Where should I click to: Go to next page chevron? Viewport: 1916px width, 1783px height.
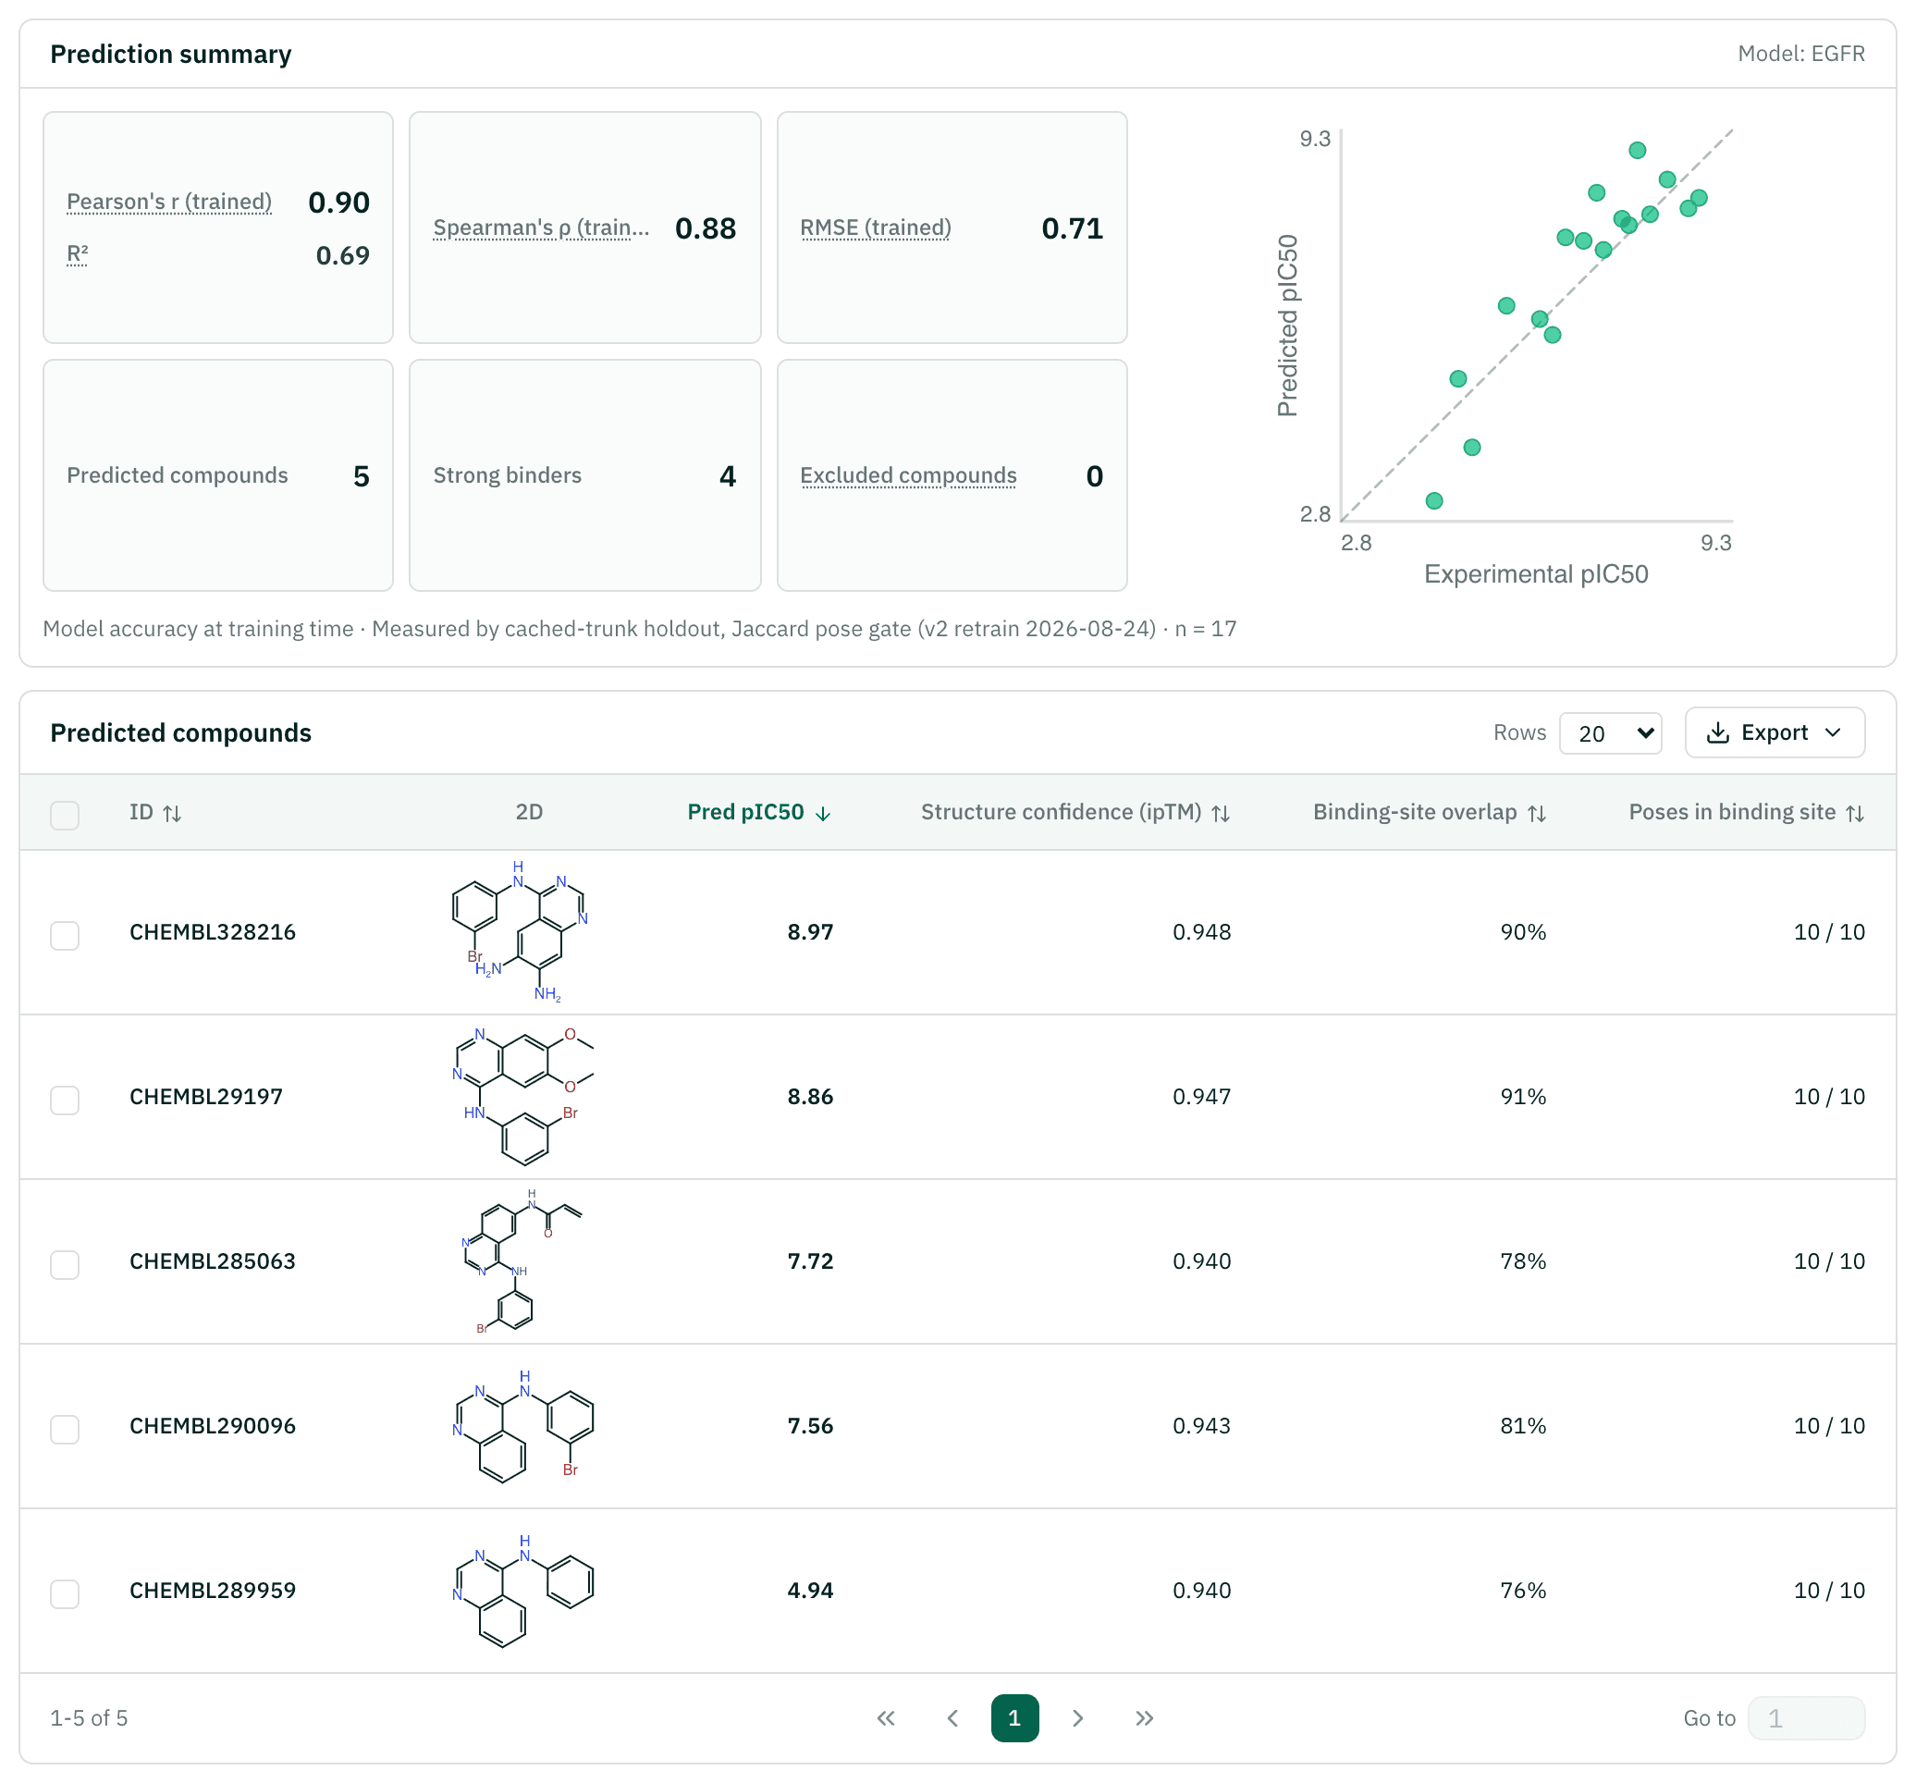click(1077, 1718)
